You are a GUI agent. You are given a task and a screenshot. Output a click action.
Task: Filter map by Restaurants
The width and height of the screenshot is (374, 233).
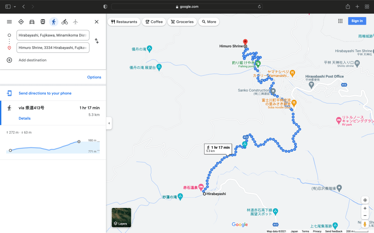point(124,22)
